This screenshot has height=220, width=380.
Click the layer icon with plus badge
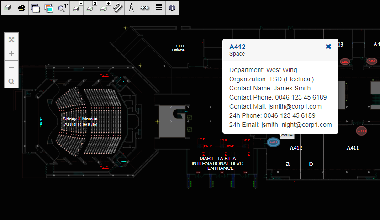point(104,8)
